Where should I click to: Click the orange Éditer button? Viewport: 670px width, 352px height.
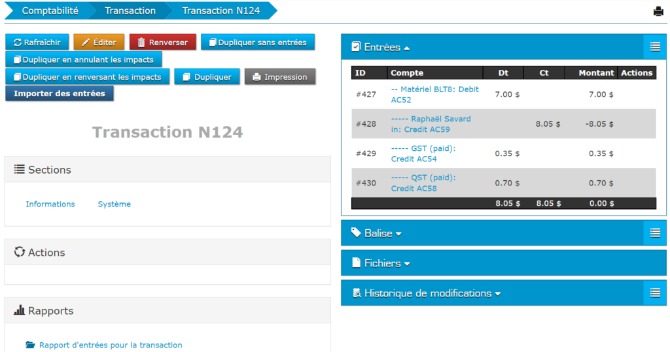pyautogui.click(x=98, y=42)
